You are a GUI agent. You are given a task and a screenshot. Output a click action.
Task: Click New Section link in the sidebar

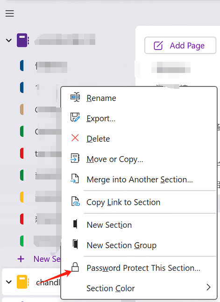[x=47, y=259]
